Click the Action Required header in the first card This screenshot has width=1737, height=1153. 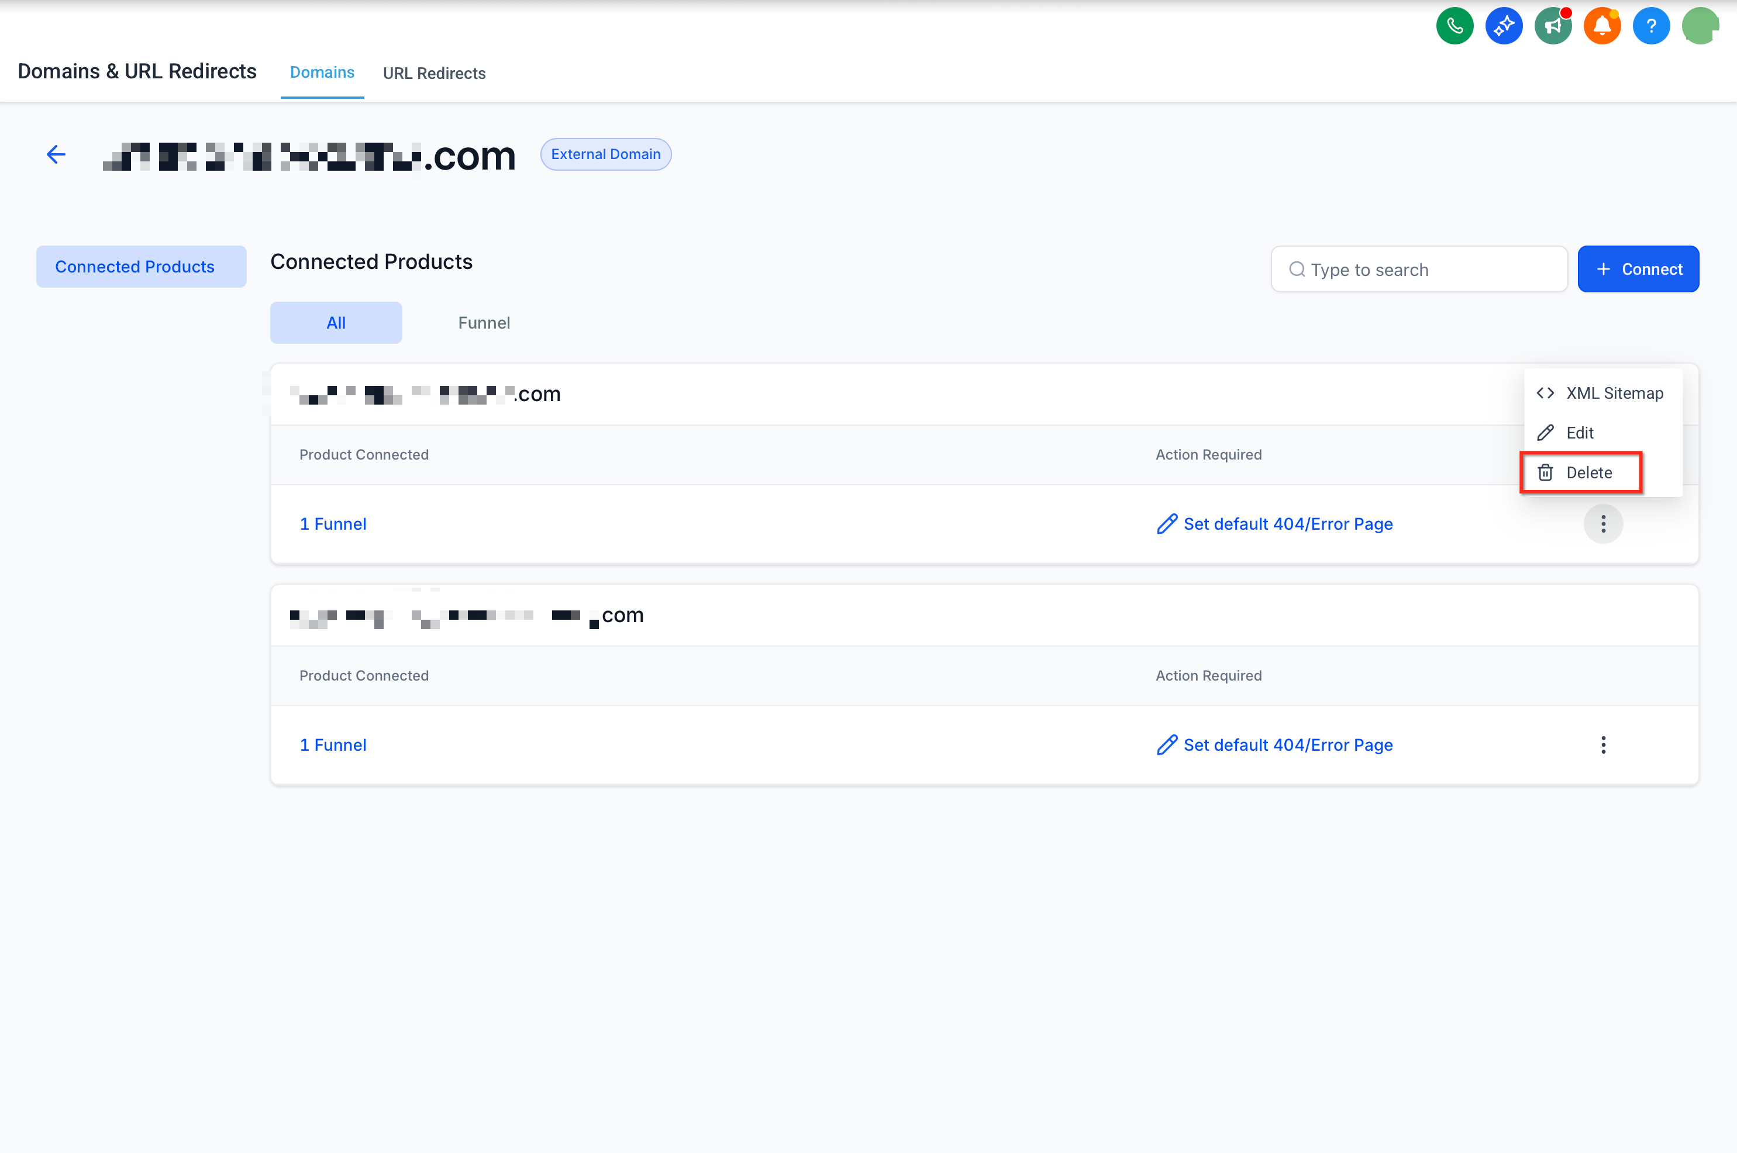[x=1208, y=454]
